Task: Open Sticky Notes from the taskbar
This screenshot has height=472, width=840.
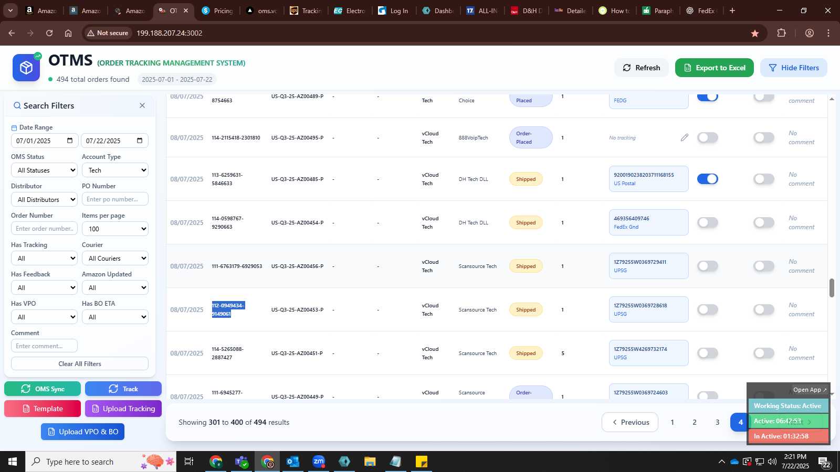Action: [x=422, y=462]
